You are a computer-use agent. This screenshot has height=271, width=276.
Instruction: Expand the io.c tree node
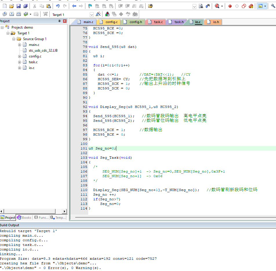coord(20,68)
